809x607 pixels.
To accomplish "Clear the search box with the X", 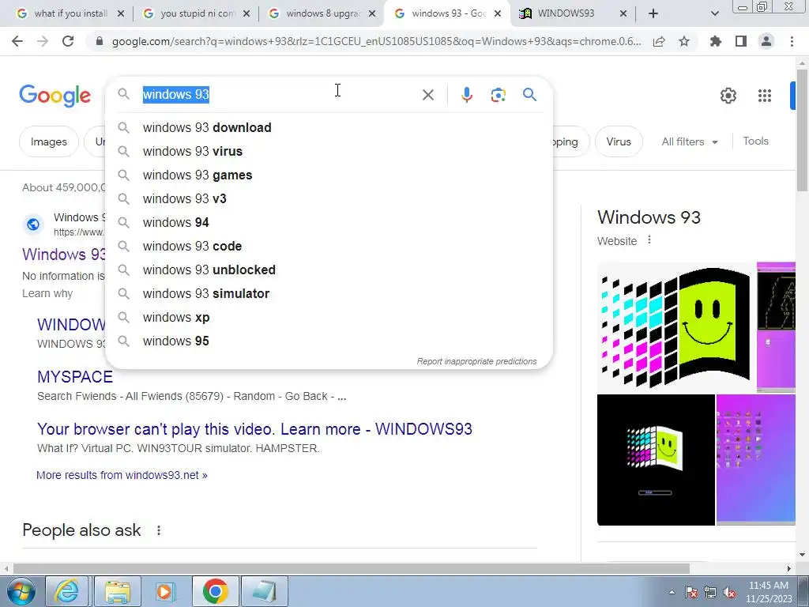I will 427,95.
